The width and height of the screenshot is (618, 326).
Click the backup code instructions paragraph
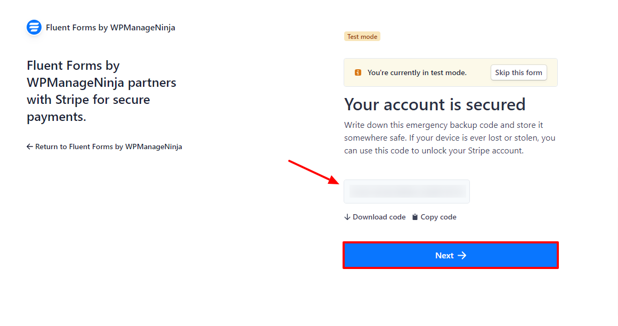point(450,138)
